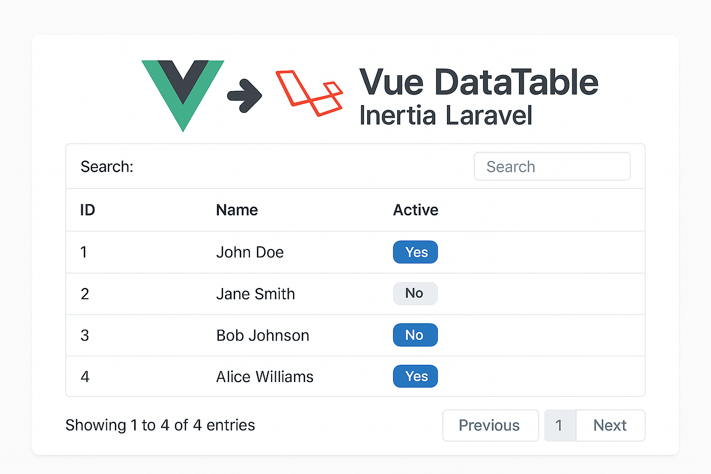Select the Alice Williams name cell
Screen dimensions: 711x474
pos(265,376)
